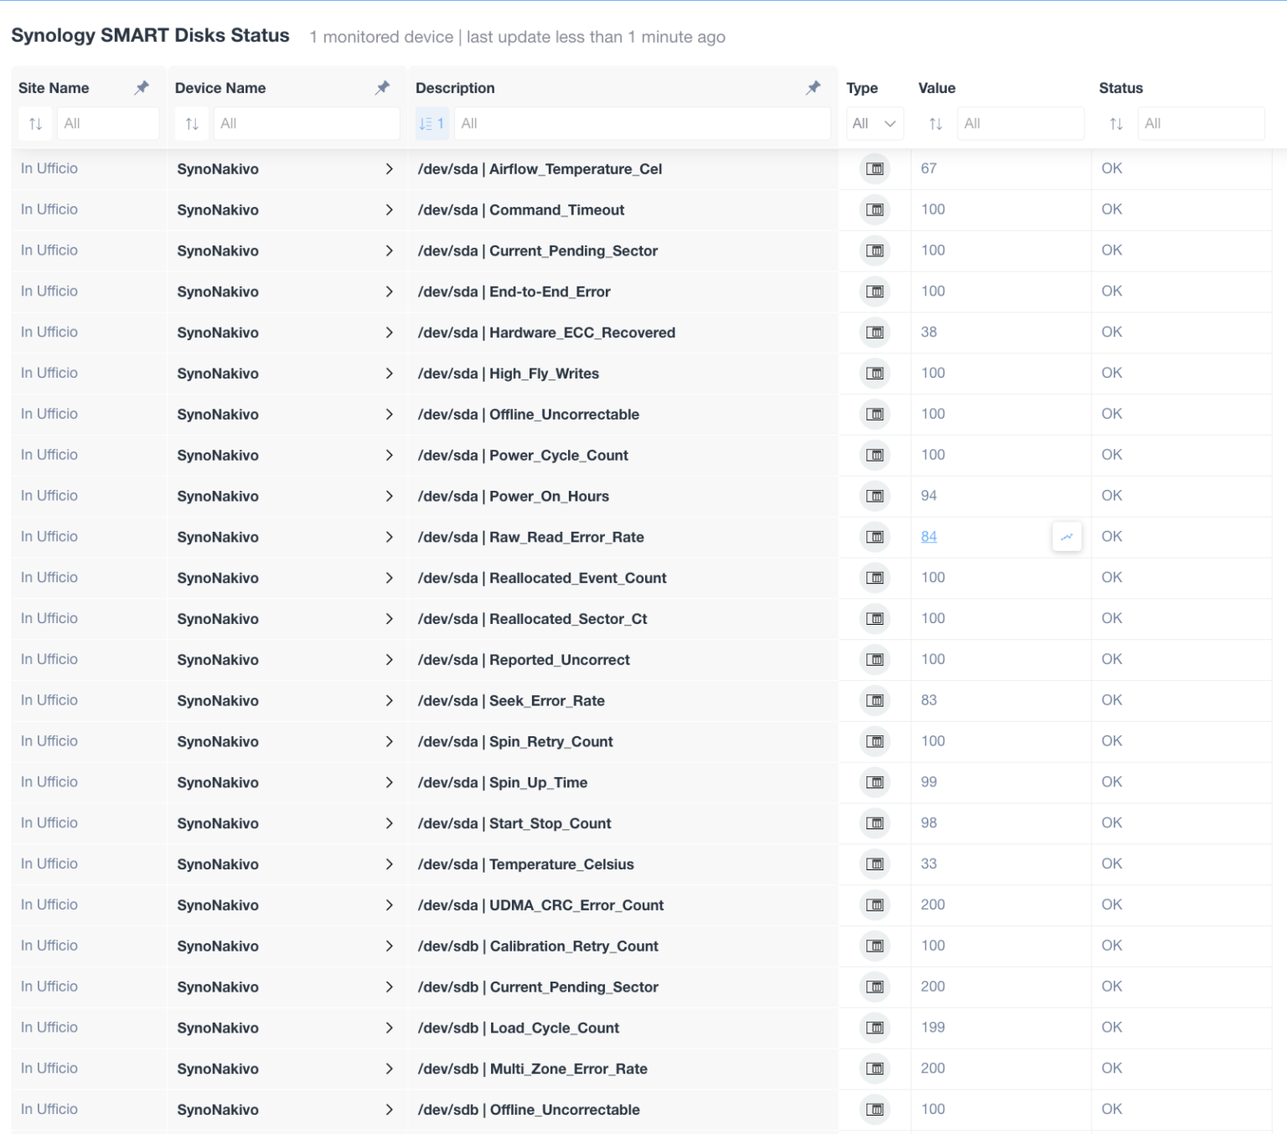The width and height of the screenshot is (1287, 1134).
Task: Open the value 84 link for Raw_Read_Error_Rate
Action: coord(928,536)
